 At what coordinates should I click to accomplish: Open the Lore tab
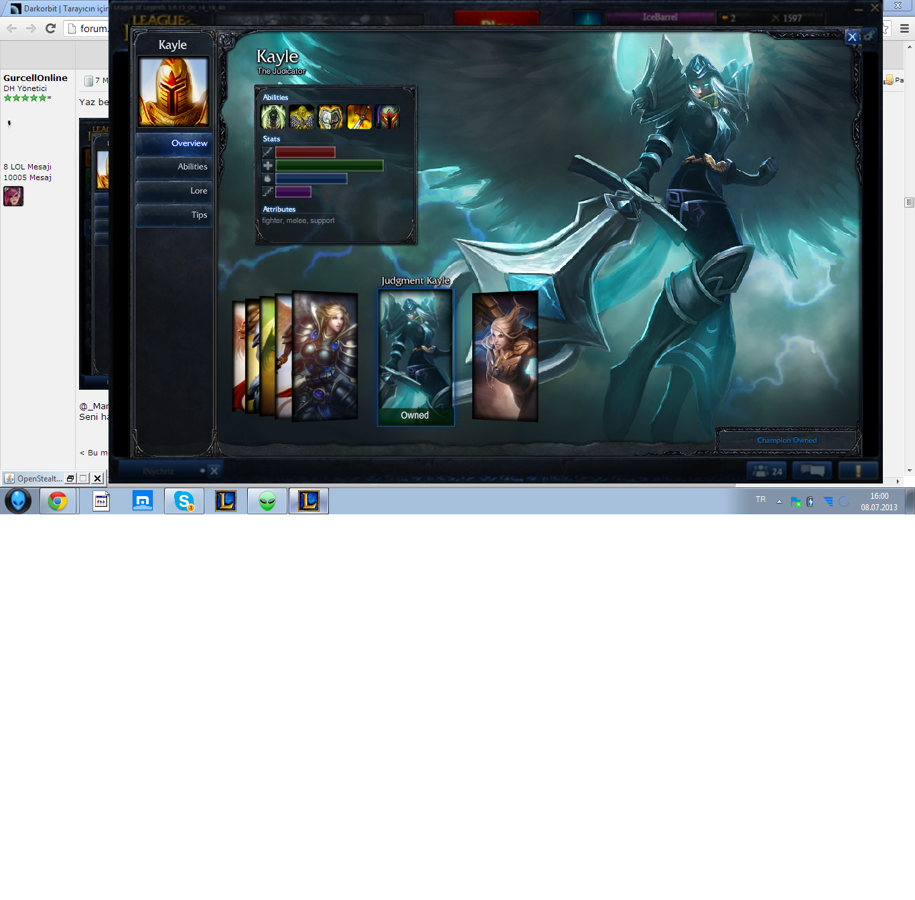(174, 191)
